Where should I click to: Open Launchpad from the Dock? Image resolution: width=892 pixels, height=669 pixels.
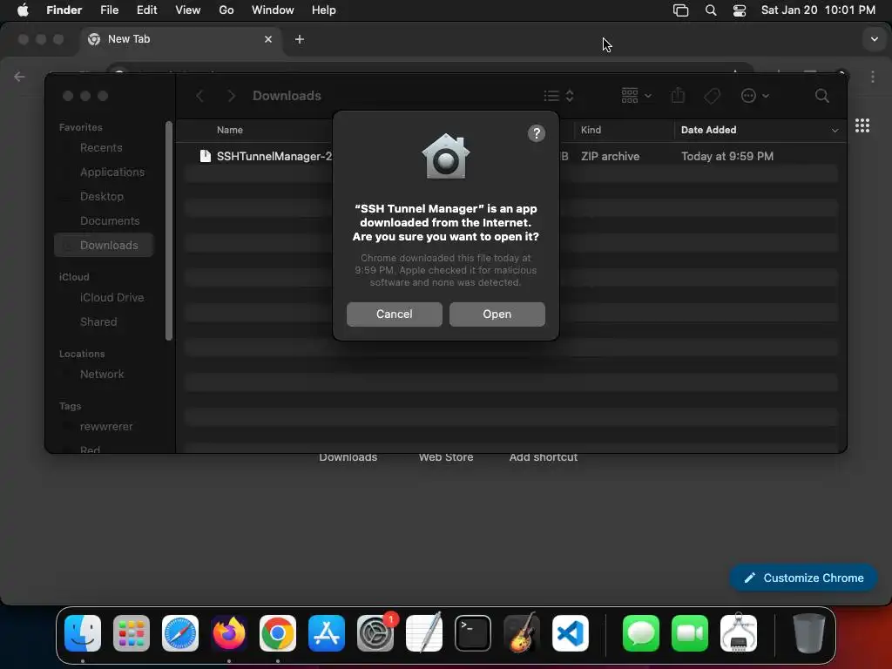(132, 633)
